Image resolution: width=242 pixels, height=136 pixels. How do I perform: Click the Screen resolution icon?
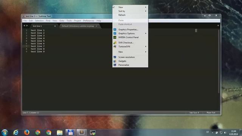115,57
